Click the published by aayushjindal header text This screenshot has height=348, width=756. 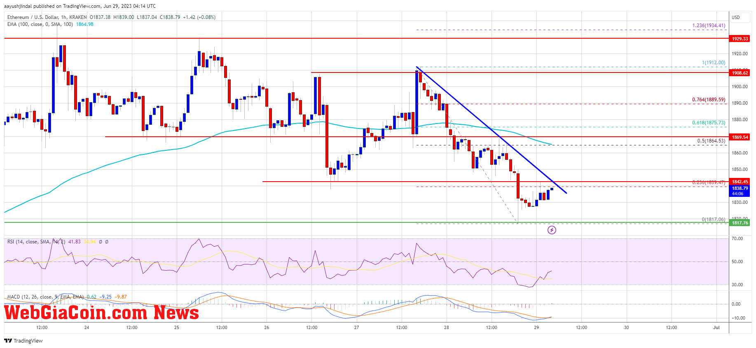tap(80, 6)
